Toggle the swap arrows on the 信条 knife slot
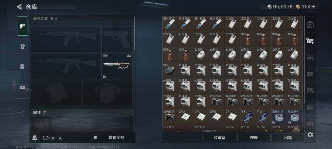The height and width of the screenshot is (149, 332). (129, 56)
